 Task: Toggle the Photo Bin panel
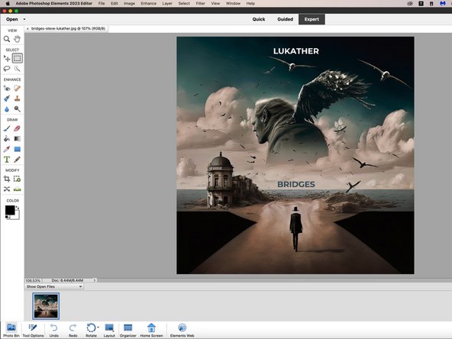[x=11, y=331]
